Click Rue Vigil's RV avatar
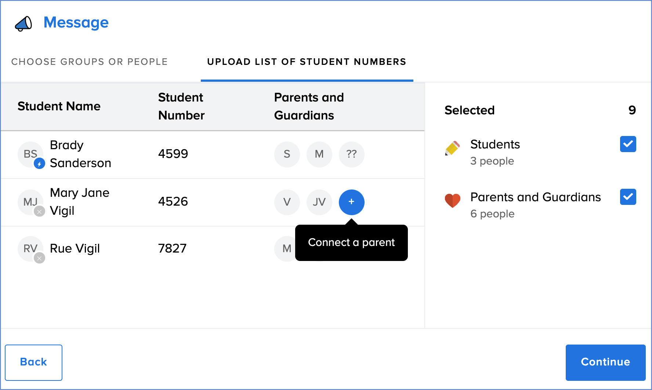The width and height of the screenshot is (652, 390). pyautogui.click(x=30, y=249)
